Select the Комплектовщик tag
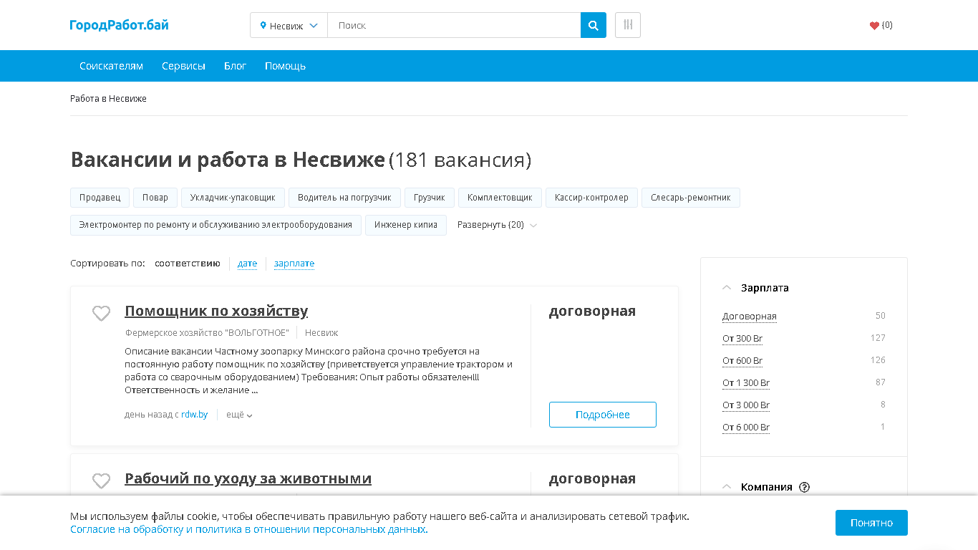 tap(500, 198)
